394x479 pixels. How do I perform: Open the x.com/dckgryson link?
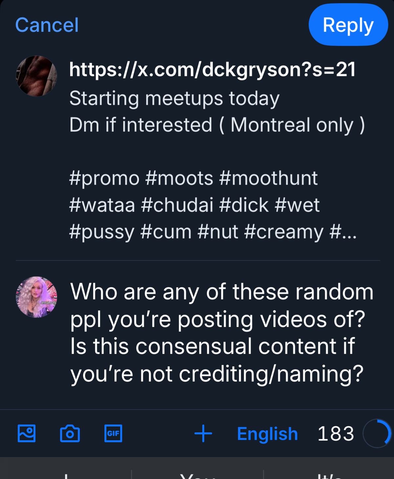[x=212, y=70]
